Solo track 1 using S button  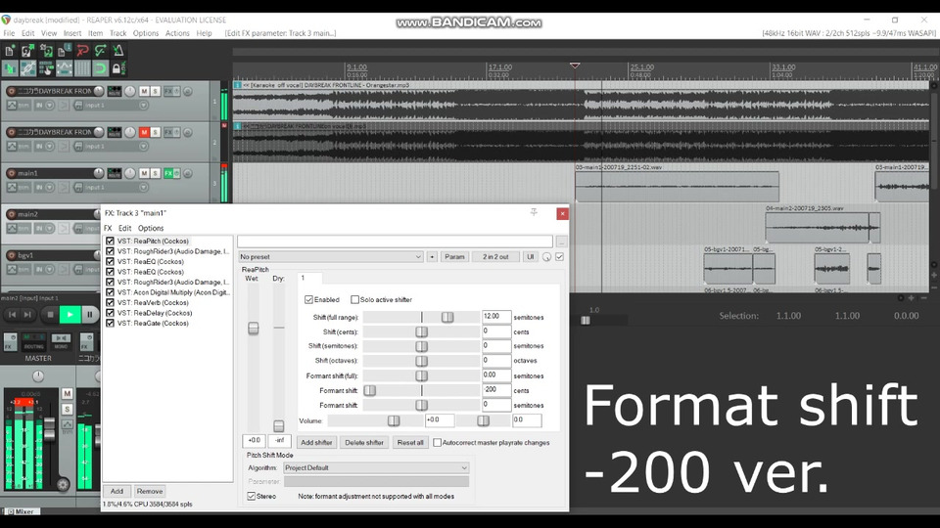pyautogui.click(x=156, y=91)
